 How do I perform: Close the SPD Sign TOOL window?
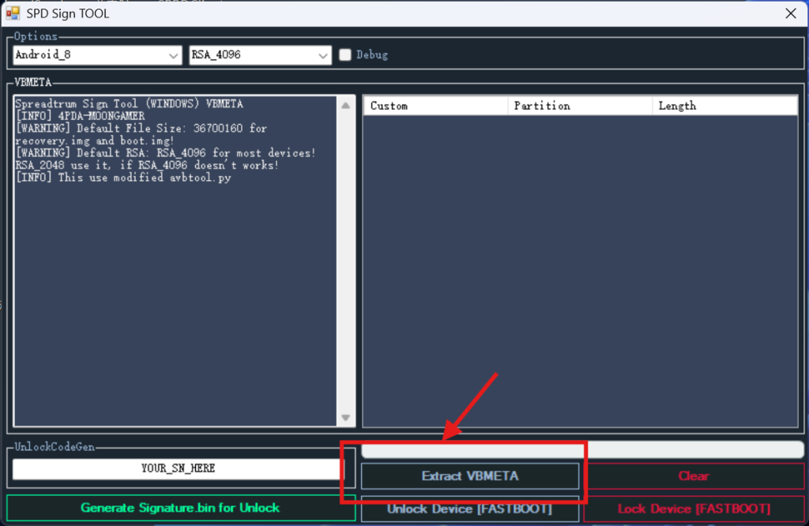point(790,13)
